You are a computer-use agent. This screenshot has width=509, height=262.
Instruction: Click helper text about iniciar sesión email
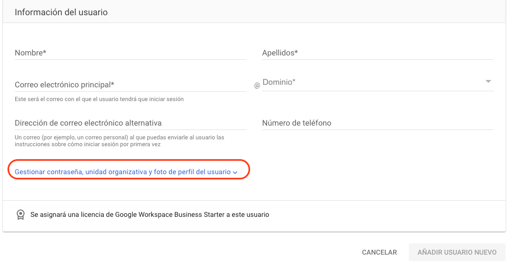click(99, 99)
